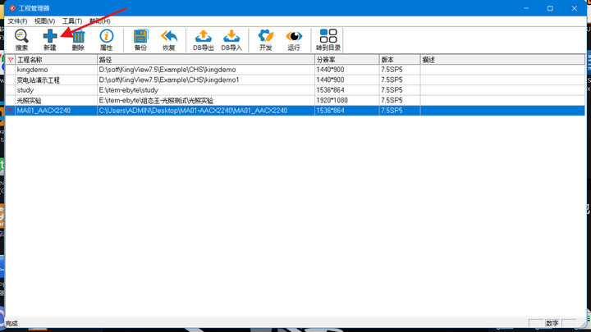Click the 运行 (Run) eye icon
Screen dimensions: 591x332
[294, 38]
